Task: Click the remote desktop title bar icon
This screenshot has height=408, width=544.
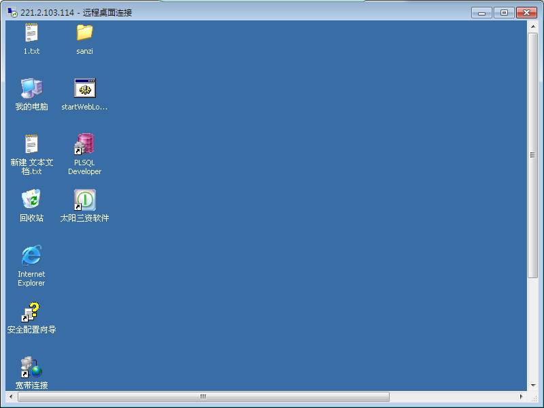Action: (12, 12)
